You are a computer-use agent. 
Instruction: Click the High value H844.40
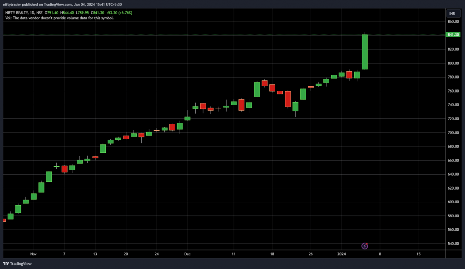67,13
